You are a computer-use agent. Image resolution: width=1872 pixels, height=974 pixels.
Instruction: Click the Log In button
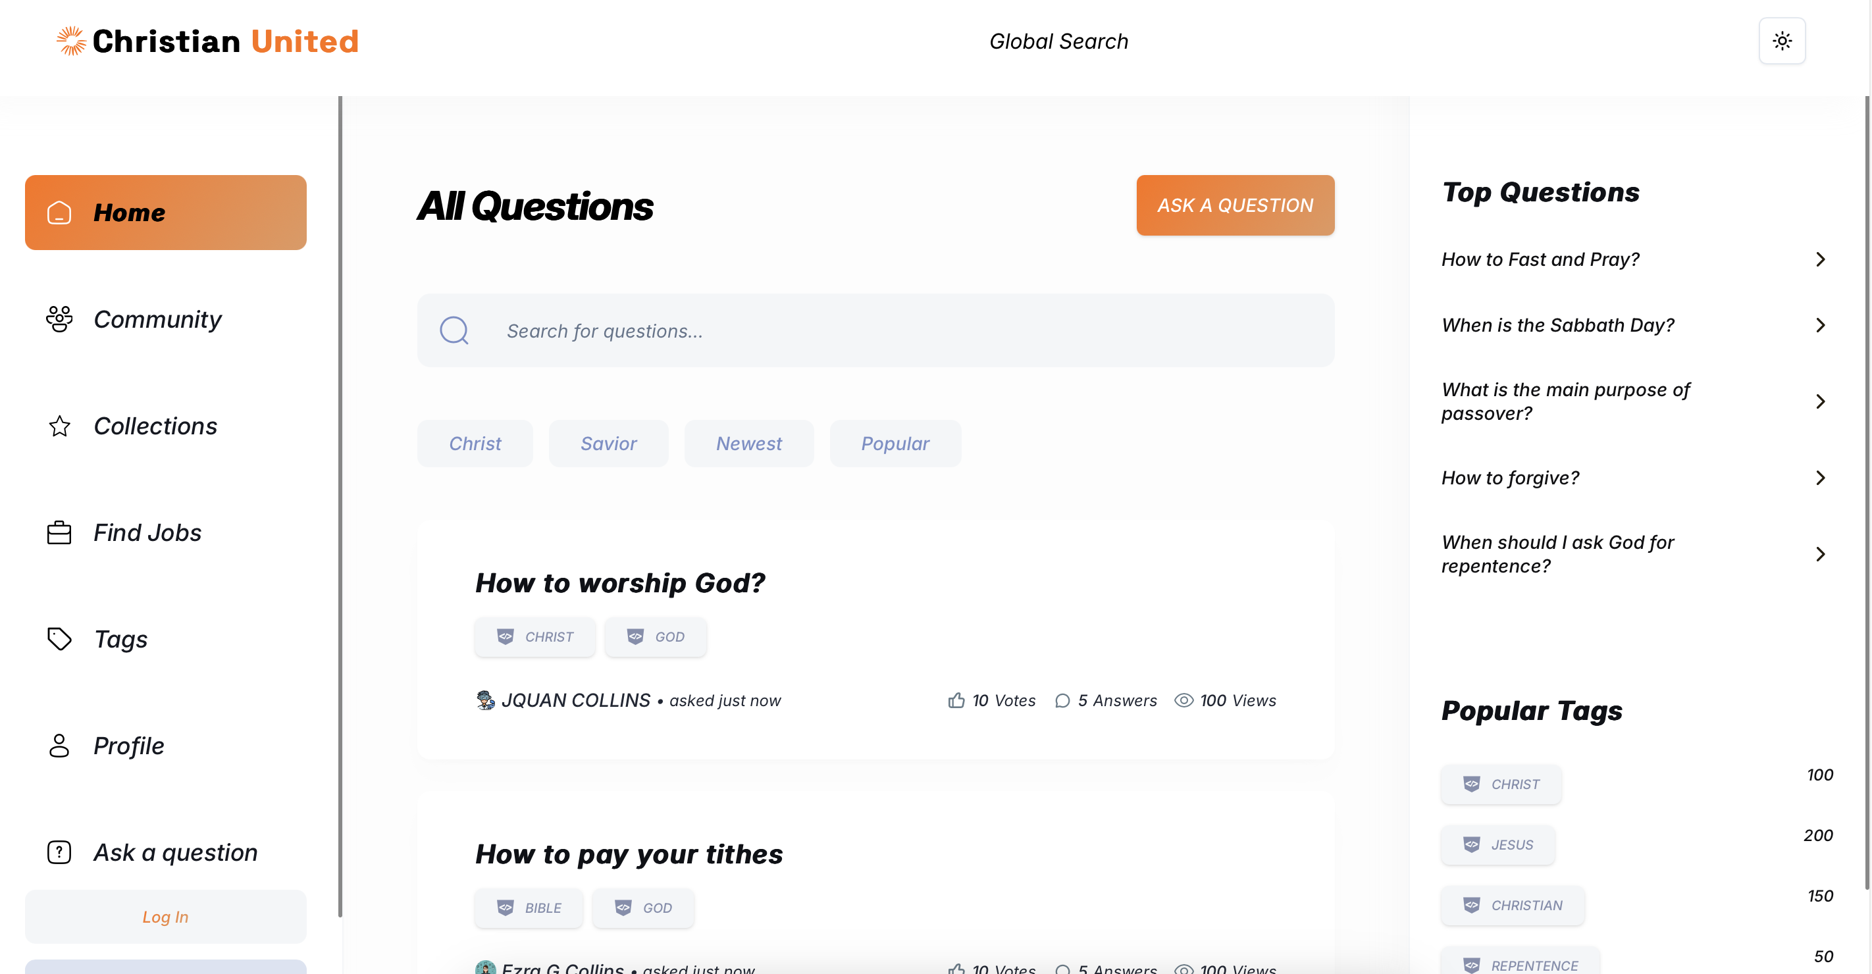(x=166, y=917)
